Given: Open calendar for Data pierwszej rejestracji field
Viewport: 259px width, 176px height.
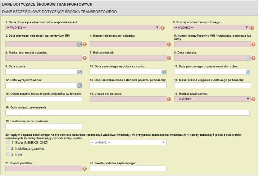Looking at the screenshot, I should pyautogui.click(x=79, y=45).
